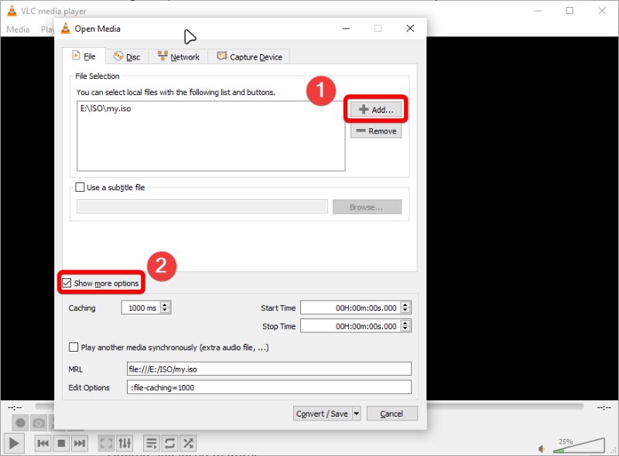The height and width of the screenshot is (456, 619).
Task: Skip to Next media in VLC controls
Action: pyautogui.click(x=80, y=443)
